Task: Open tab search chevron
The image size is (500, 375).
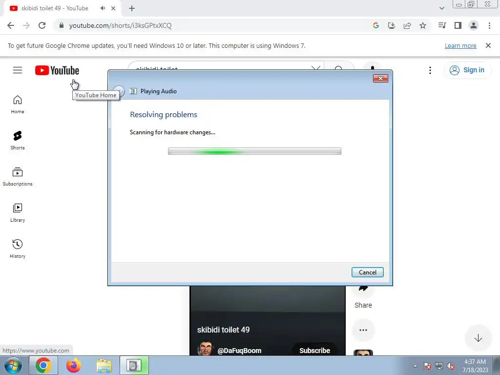Action: (441, 9)
